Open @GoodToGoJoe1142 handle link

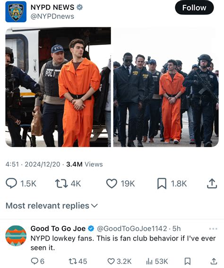pyautogui.click(x=132, y=228)
